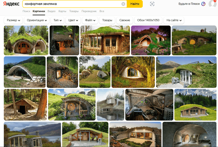Open the Цвет color filter
The width and height of the screenshot is (218, 147).
pyautogui.click(x=73, y=20)
